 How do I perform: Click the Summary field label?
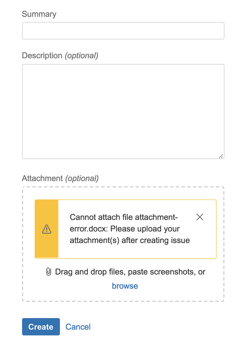pyautogui.click(x=39, y=14)
